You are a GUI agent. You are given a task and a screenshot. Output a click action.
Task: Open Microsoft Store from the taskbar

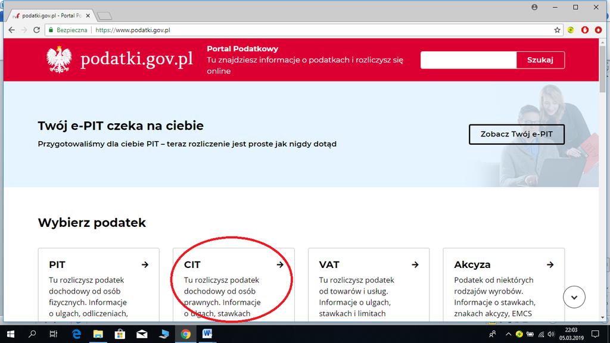coord(120,334)
